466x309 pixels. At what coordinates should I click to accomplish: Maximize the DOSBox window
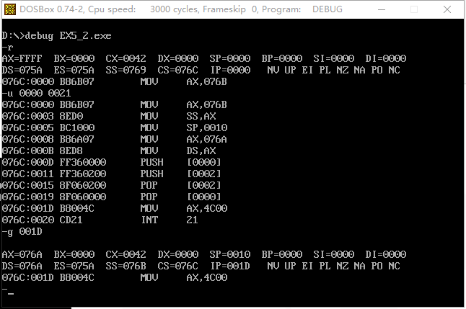414,9
